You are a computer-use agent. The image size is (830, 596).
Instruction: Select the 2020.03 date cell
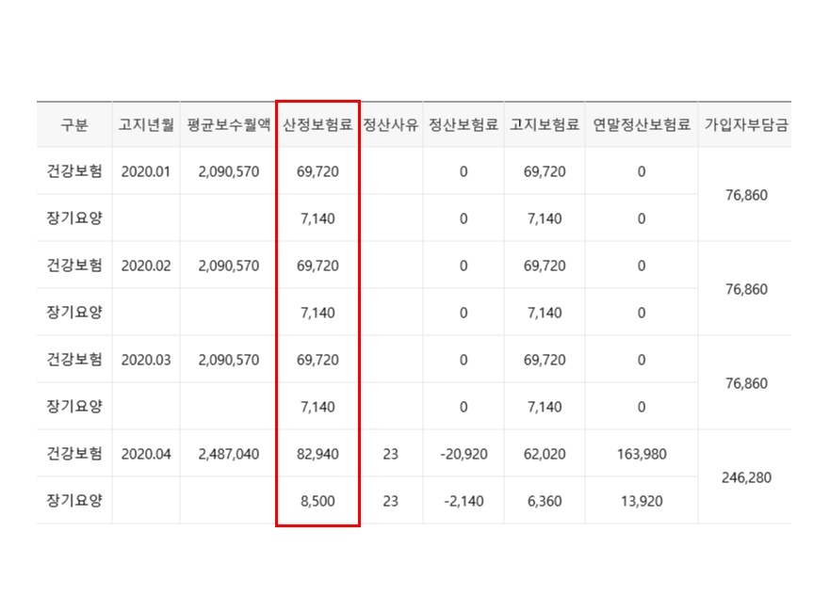(x=146, y=360)
